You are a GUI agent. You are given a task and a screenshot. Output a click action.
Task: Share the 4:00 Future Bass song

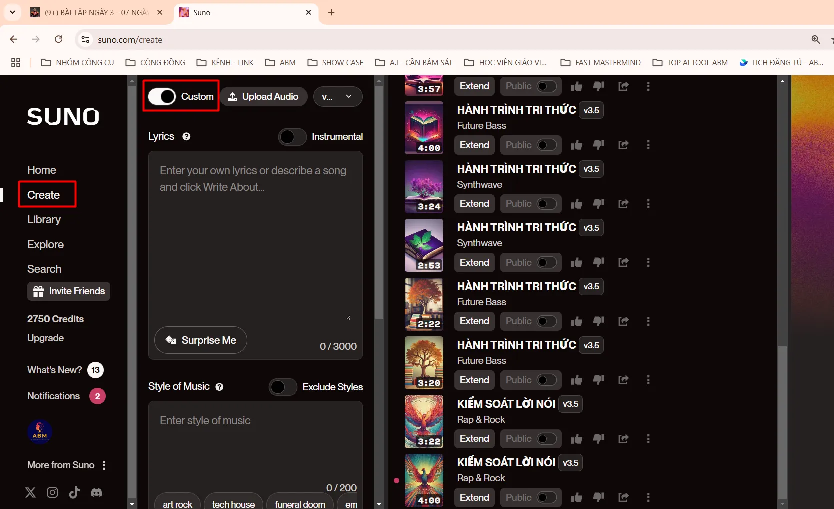click(x=623, y=145)
